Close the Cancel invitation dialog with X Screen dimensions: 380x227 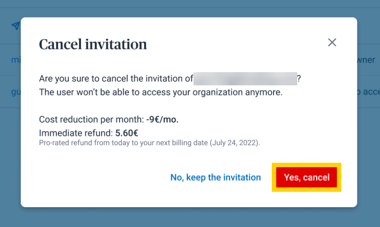[332, 42]
